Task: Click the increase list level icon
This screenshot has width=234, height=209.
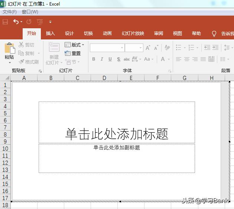Action: point(215,48)
